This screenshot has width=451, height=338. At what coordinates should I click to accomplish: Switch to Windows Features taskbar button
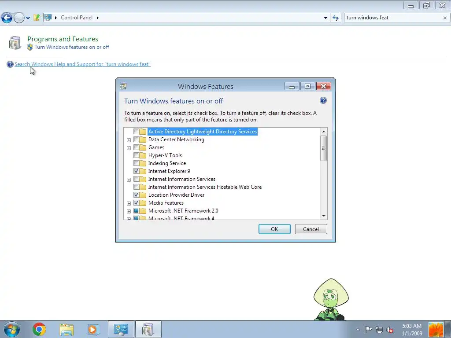click(x=148, y=329)
